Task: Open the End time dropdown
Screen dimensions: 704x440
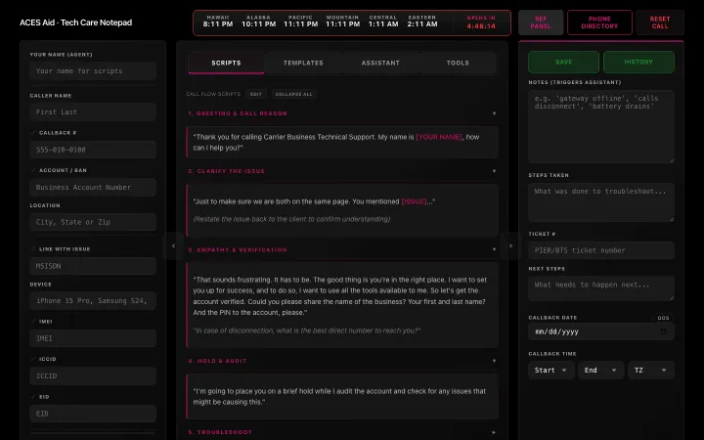Action: pos(600,371)
